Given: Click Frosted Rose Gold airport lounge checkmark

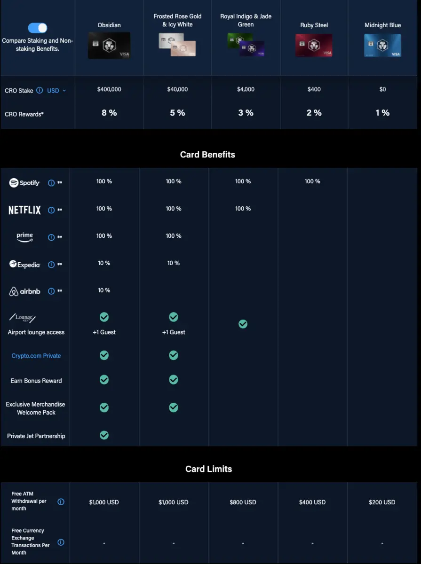Looking at the screenshot, I should coord(174,317).
